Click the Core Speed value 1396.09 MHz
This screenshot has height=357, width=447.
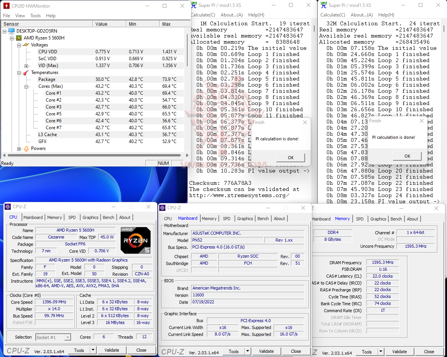point(54,302)
